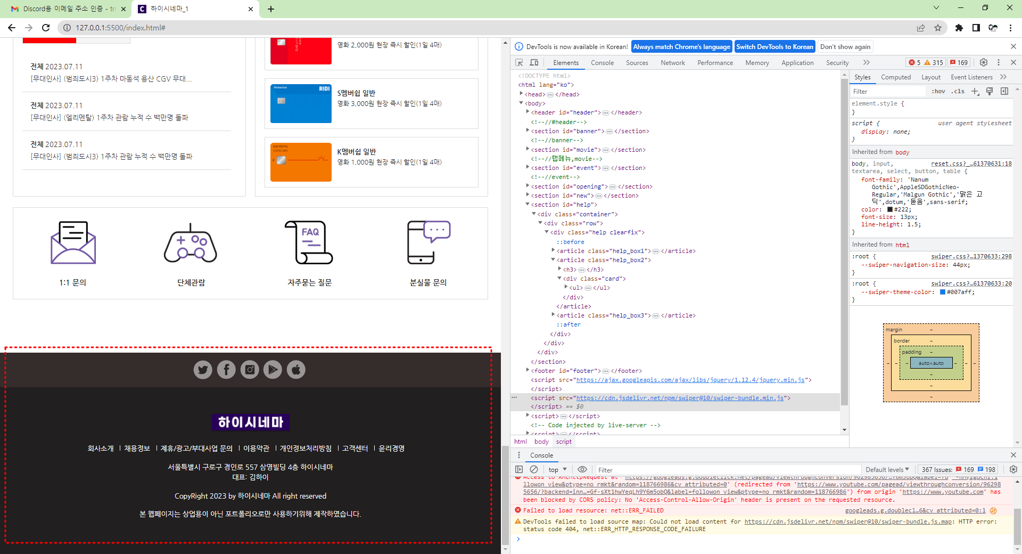1022x554 pixels.
Task: Activate the DevTools inspect element tool
Action: 519,63
